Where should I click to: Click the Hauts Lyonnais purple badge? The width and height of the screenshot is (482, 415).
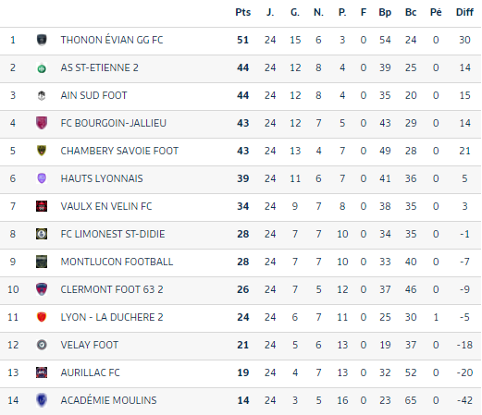42,178
